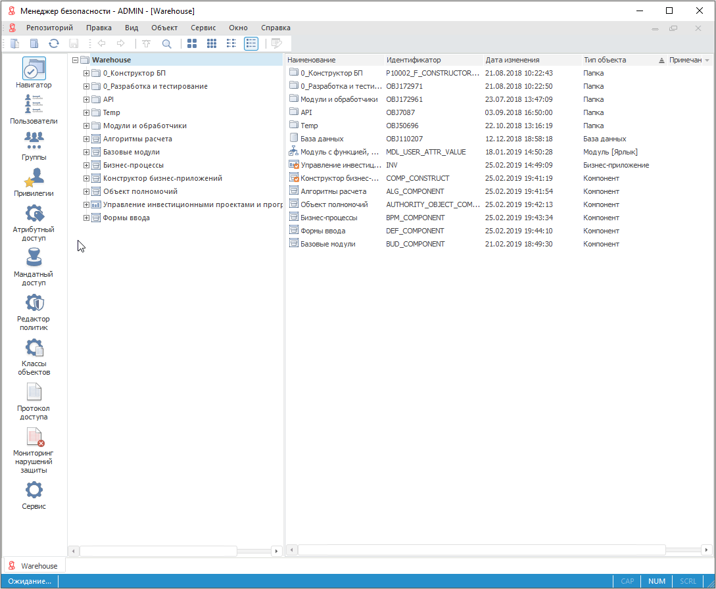Screen dimensions: 716x589
Task: Open the Объект menu
Action: click(x=164, y=28)
